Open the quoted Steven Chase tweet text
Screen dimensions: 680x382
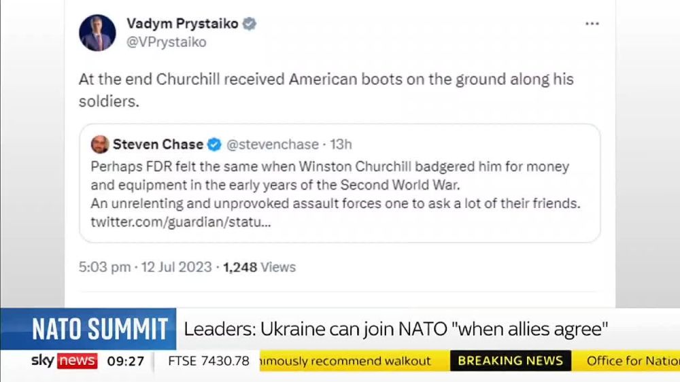tap(333, 184)
